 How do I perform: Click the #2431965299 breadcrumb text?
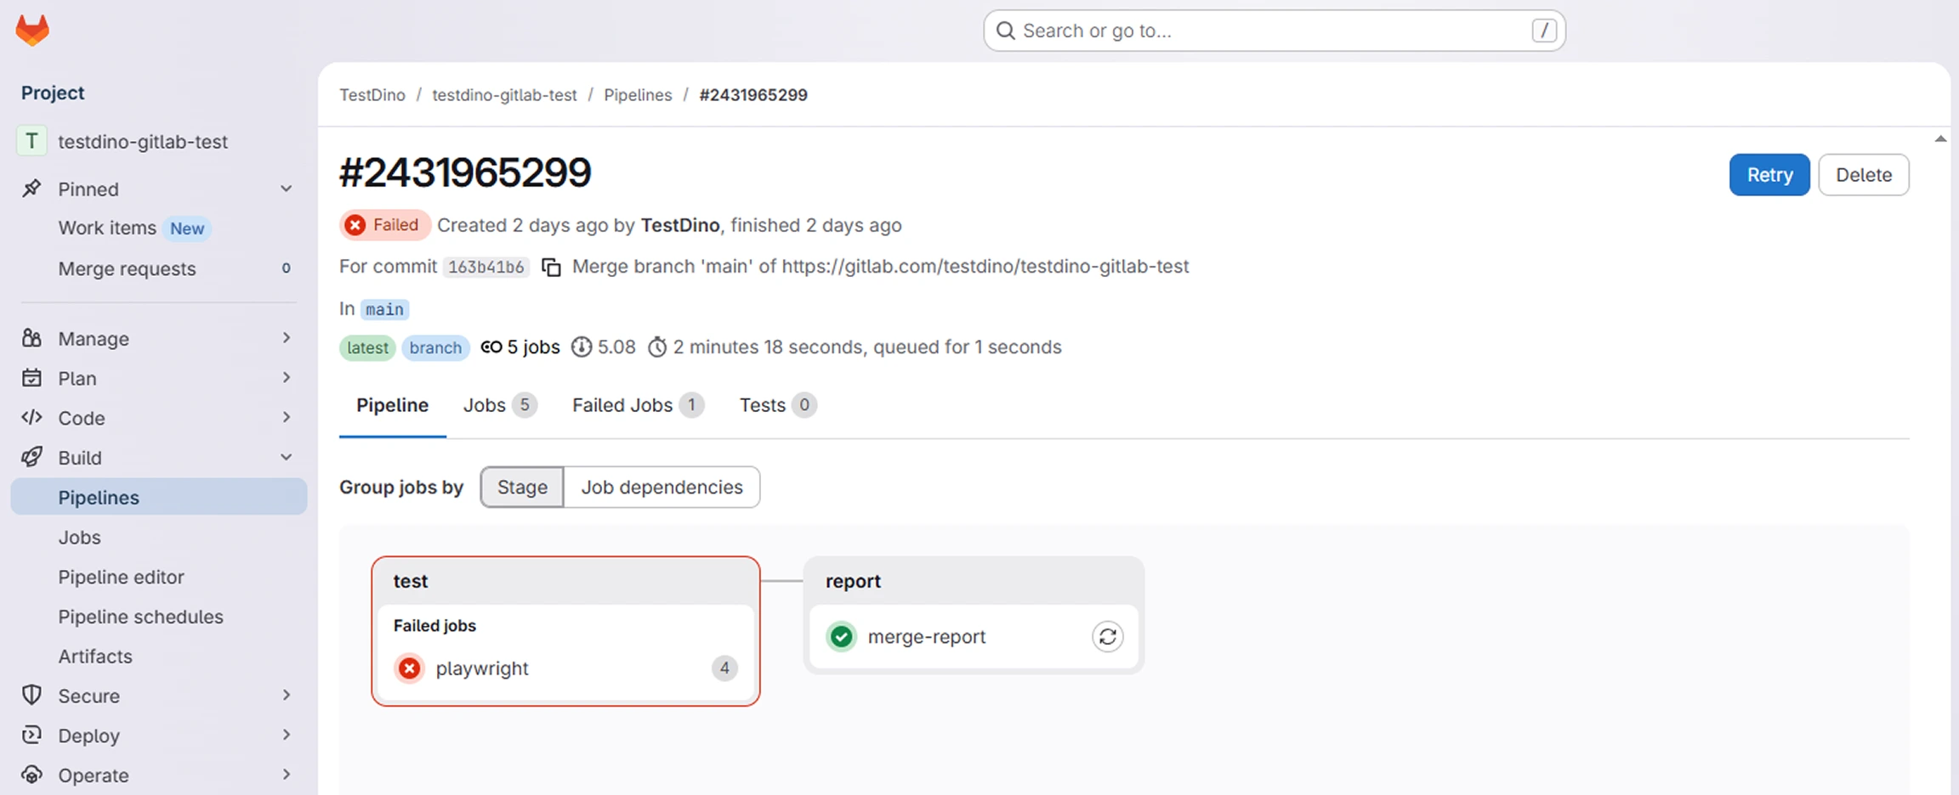(x=753, y=95)
